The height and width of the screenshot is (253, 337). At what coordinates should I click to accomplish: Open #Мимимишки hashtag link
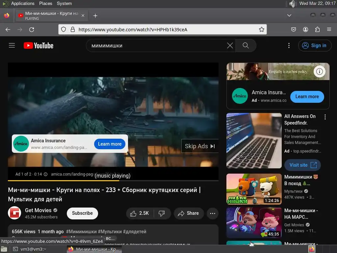[81, 232]
